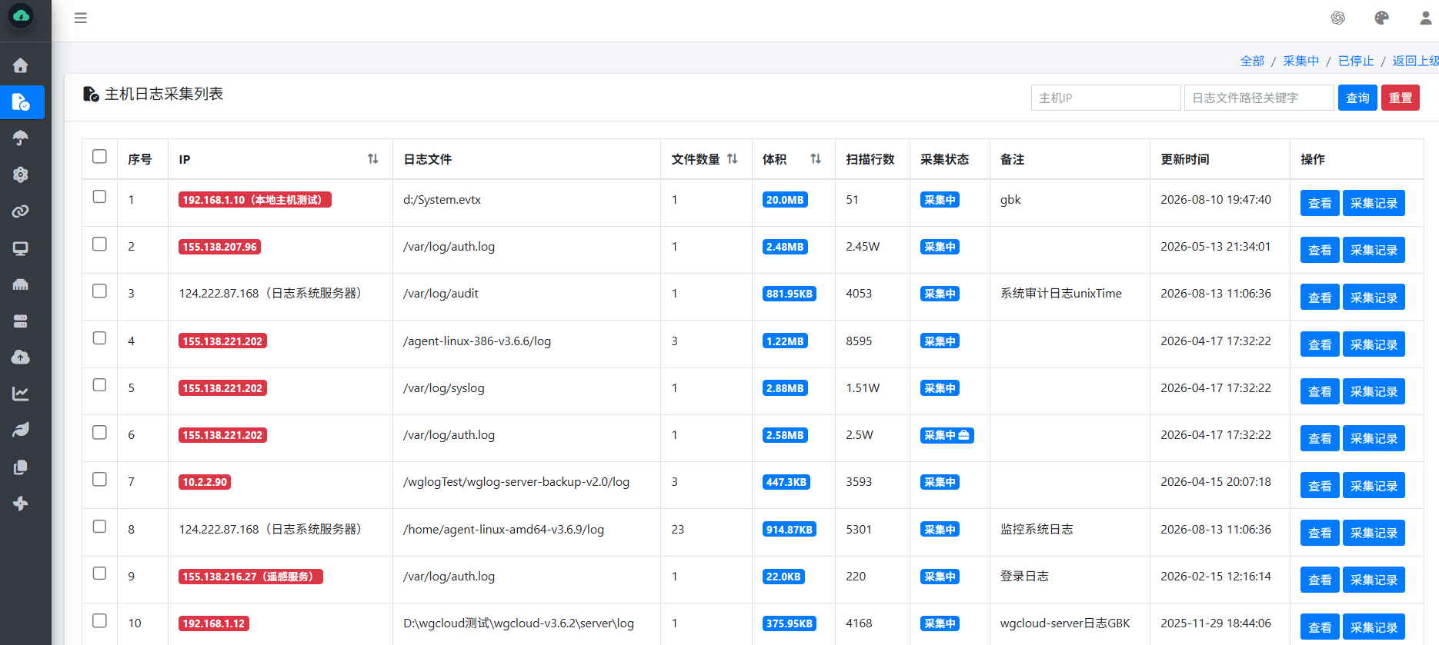Click the 2026-08-10 19:47:40 timestamp
The image size is (1439, 645).
click(1216, 200)
